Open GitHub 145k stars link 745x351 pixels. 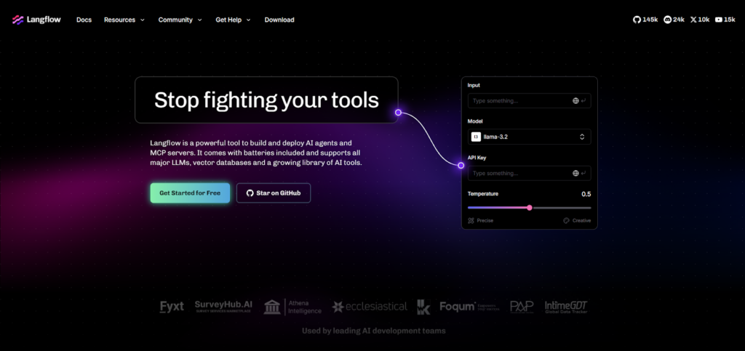point(645,20)
